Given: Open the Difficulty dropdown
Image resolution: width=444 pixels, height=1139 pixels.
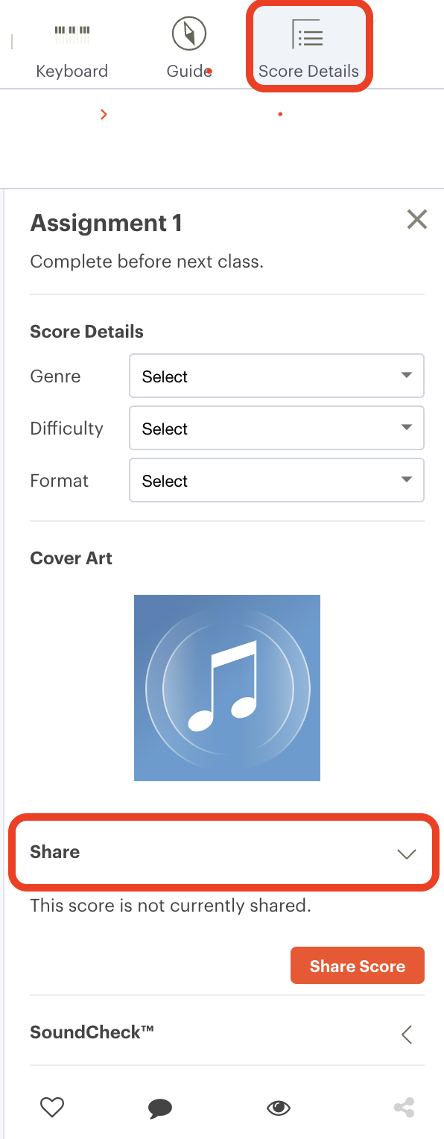Looking at the screenshot, I should click(x=277, y=428).
